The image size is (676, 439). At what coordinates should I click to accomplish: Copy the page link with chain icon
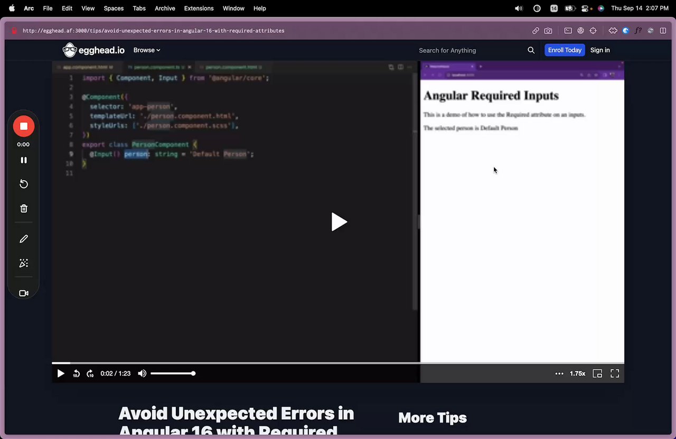536,31
